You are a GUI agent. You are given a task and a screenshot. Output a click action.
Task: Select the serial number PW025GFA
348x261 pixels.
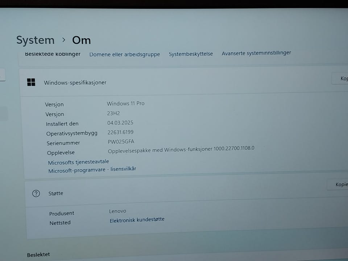[x=121, y=142]
